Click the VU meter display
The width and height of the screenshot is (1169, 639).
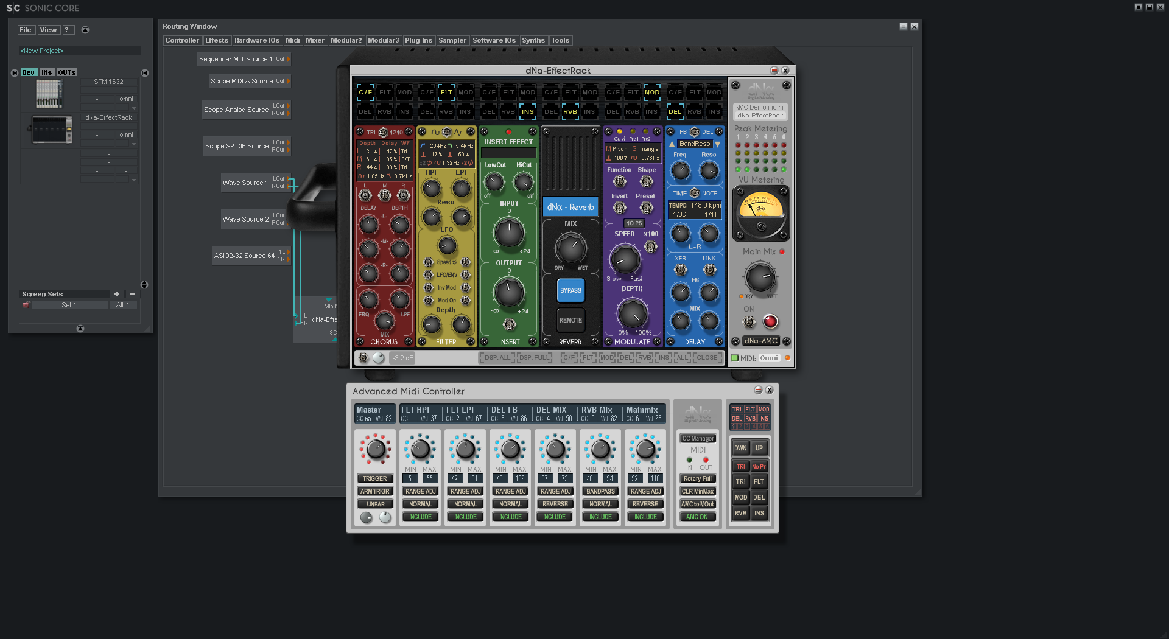[760, 214]
